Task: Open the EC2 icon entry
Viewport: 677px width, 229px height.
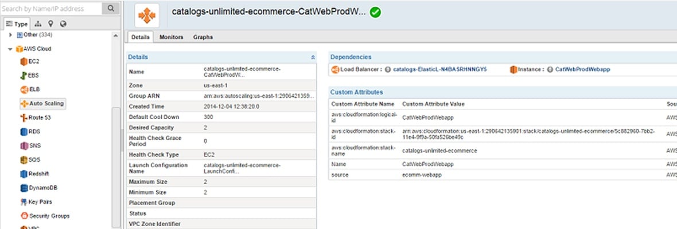Action: click(24, 62)
